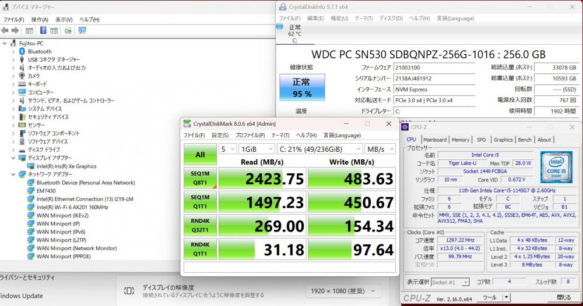This screenshot has height=306, width=583.
Task: Open テーマ(T) menu in CrystalDiskMark
Action: click(280, 136)
